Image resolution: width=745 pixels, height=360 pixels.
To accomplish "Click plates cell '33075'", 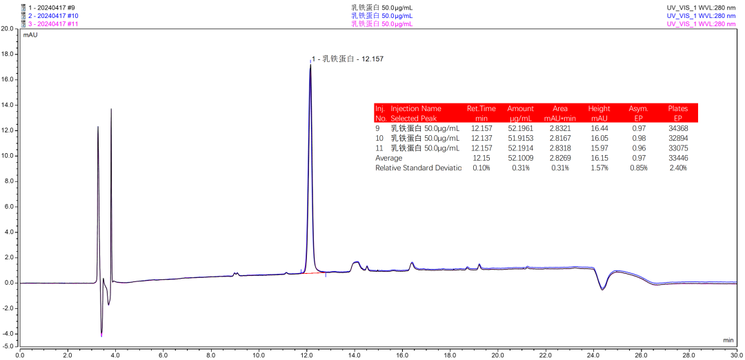I will pyautogui.click(x=678, y=148).
